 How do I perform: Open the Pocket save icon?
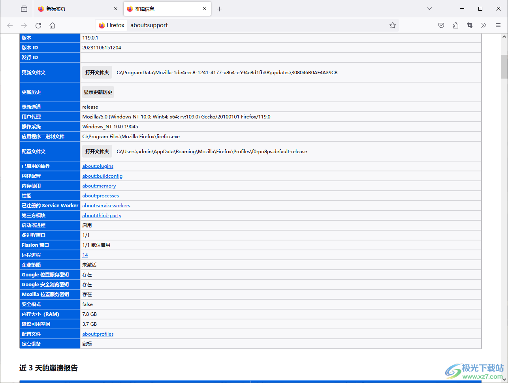[x=441, y=25]
